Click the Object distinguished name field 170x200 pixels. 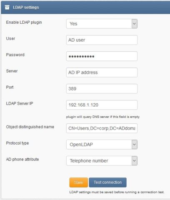pyautogui.click(x=102, y=128)
